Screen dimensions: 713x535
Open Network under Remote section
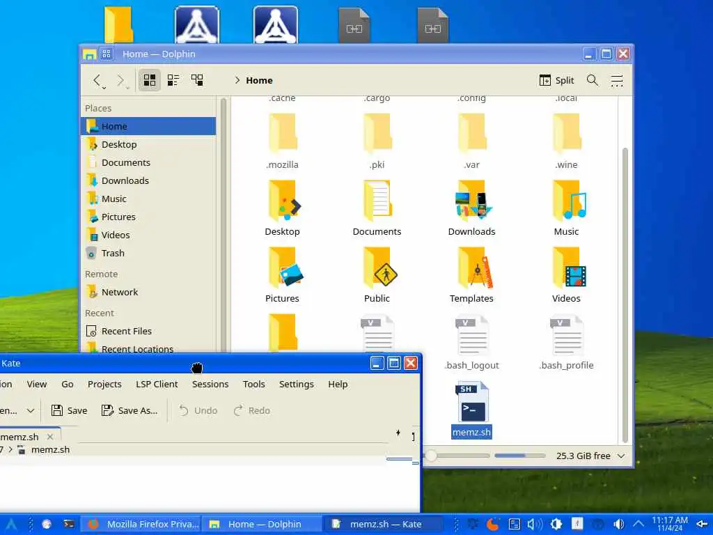point(148,292)
